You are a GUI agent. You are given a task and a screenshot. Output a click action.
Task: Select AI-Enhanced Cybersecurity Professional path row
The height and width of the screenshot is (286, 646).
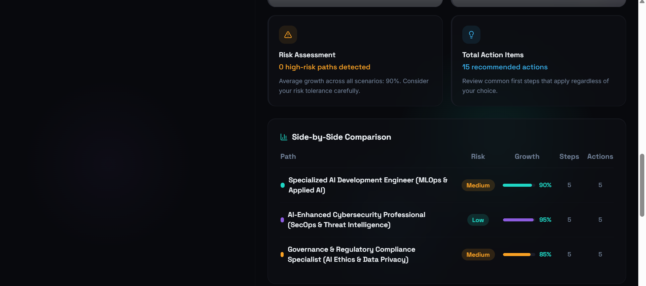356,220
